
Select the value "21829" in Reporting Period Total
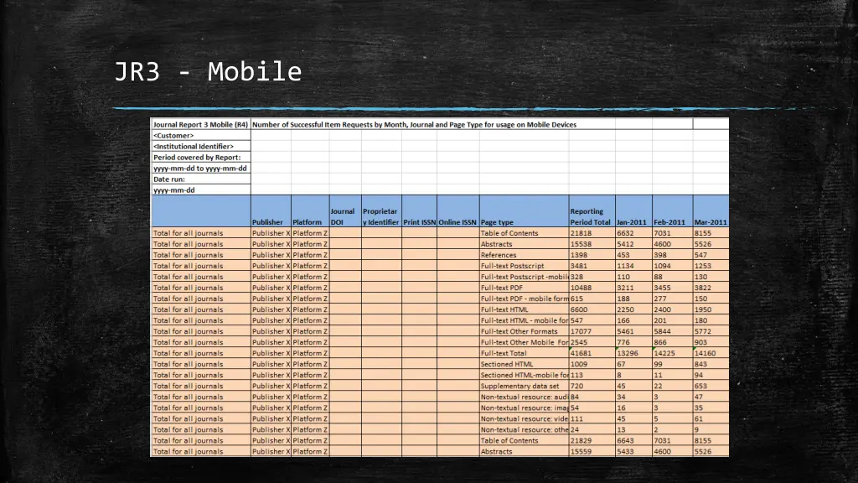(x=592, y=440)
